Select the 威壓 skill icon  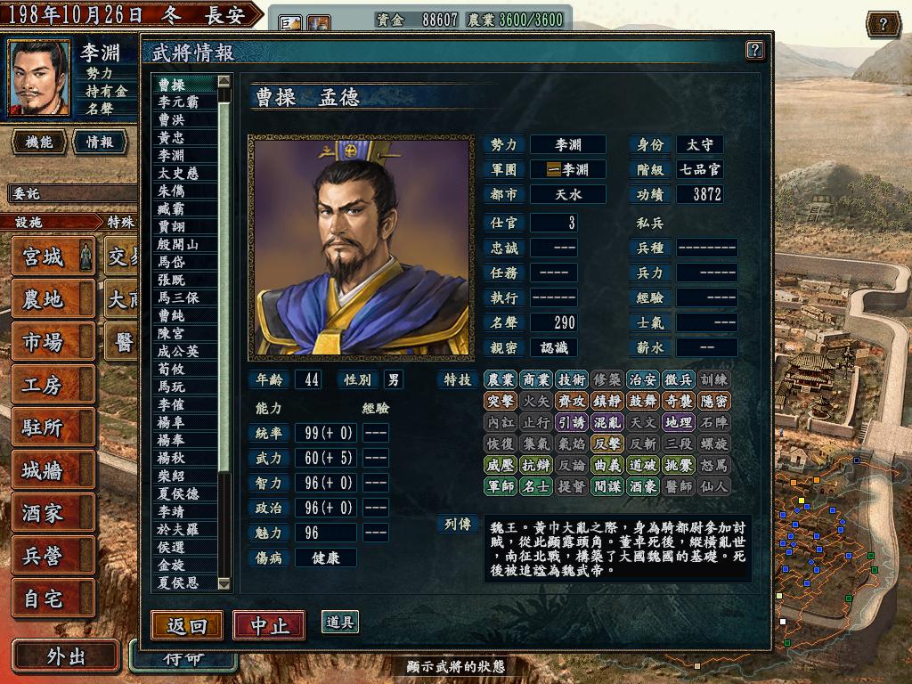501,465
